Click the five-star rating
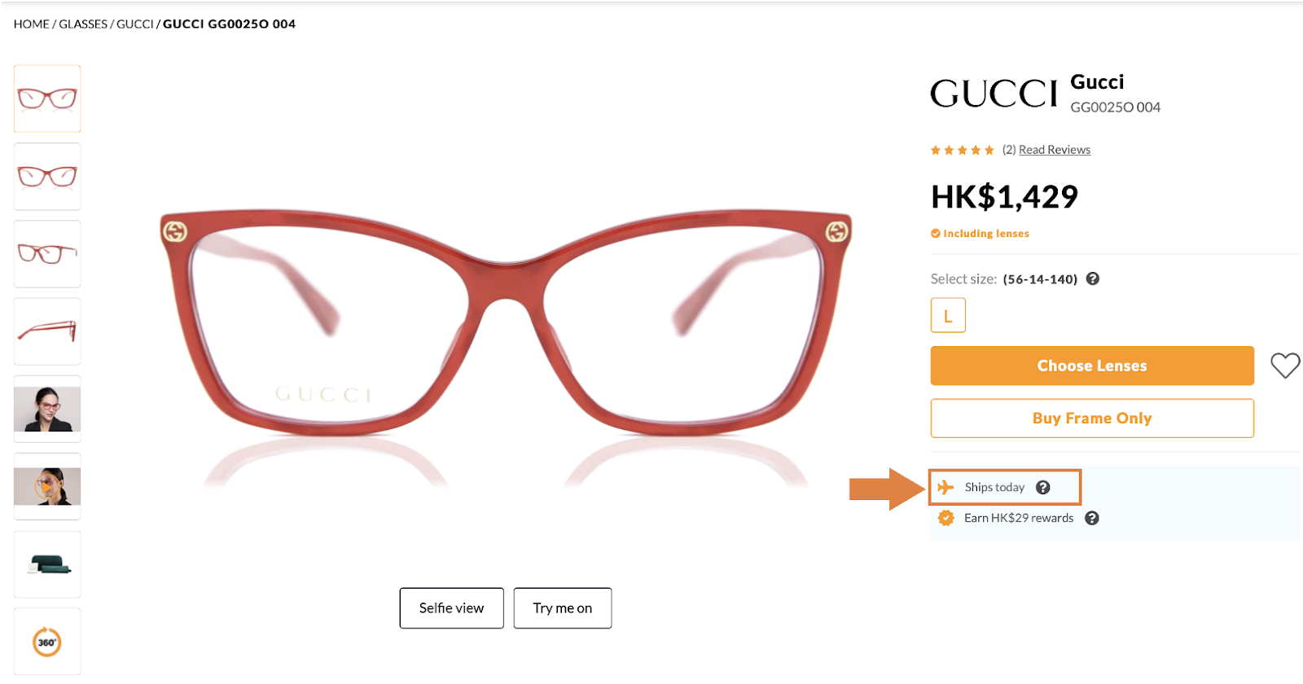 [x=963, y=150]
